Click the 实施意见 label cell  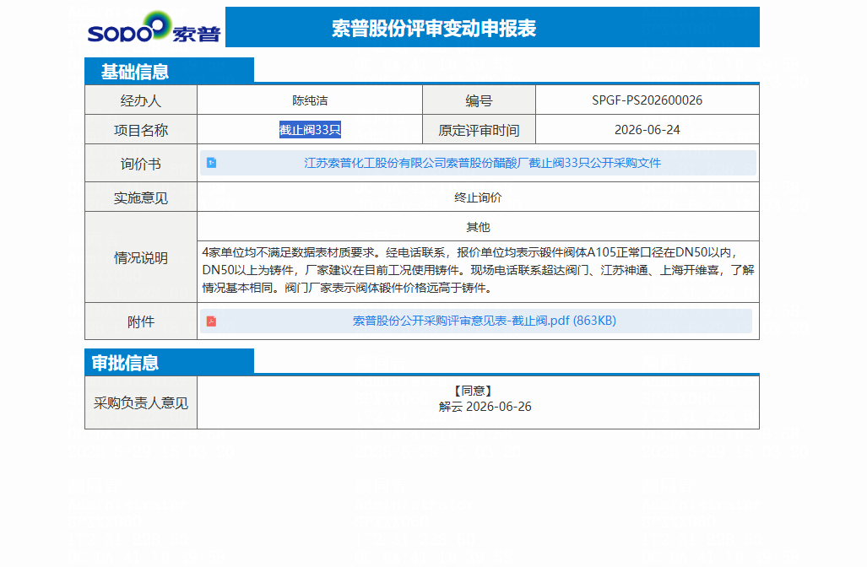pyautogui.click(x=141, y=197)
